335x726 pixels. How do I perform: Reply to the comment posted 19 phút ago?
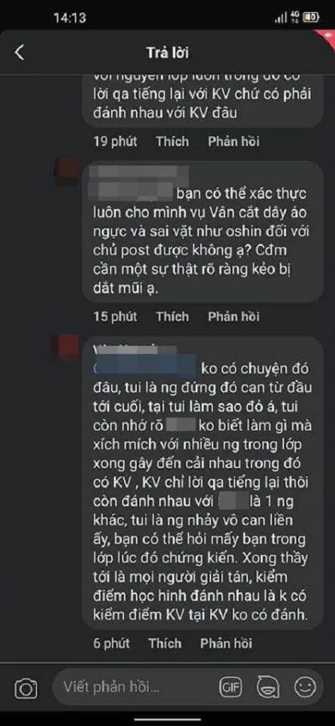coord(233,141)
